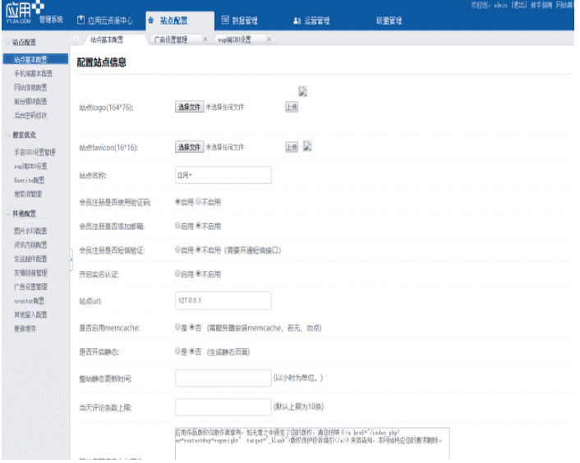The height and width of the screenshot is (463, 580).
Task: Click the 应用 yyjia.com logo
Action: [25, 12]
